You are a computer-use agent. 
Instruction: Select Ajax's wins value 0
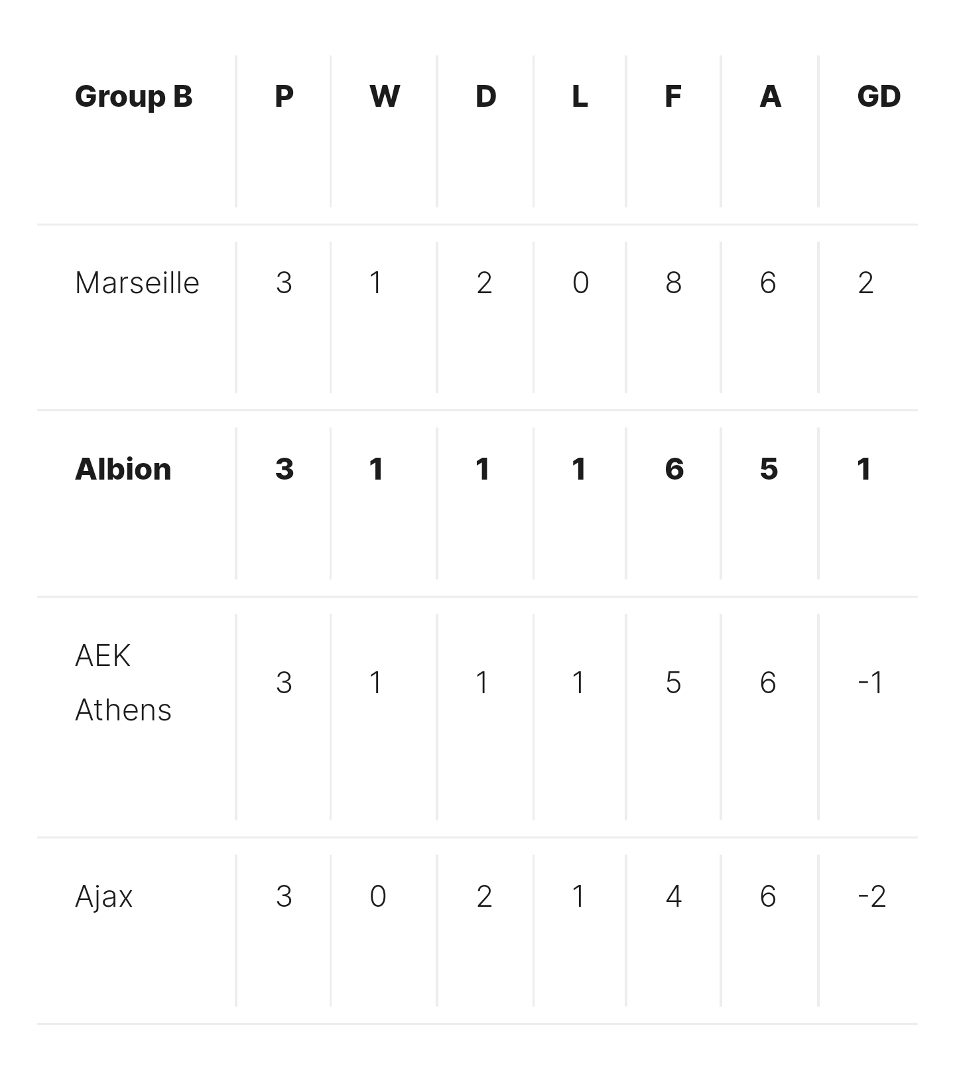[378, 897]
